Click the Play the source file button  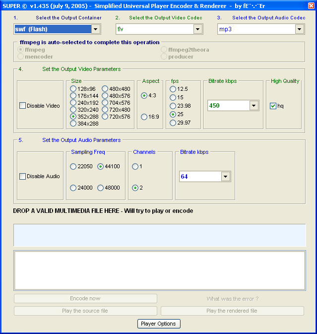(86, 311)
